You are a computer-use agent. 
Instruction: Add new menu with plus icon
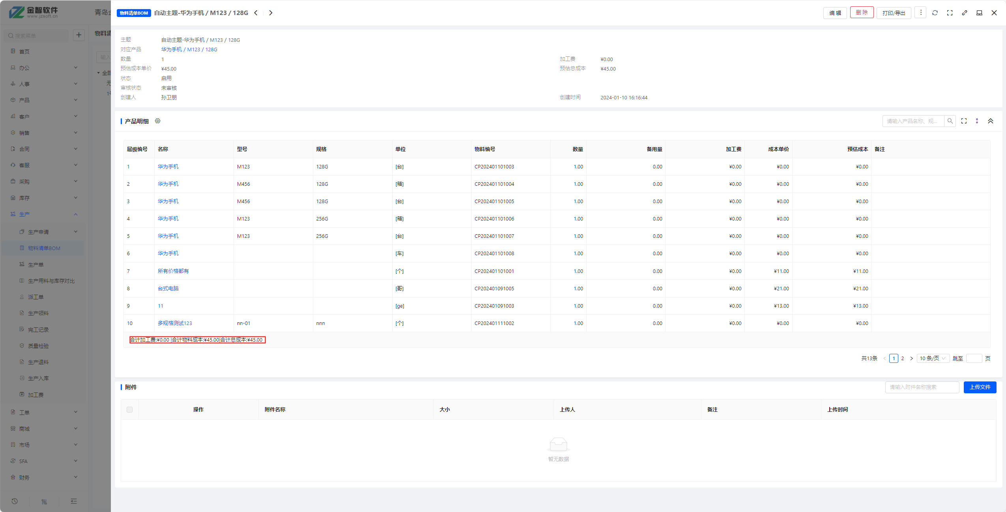point(79,35)
